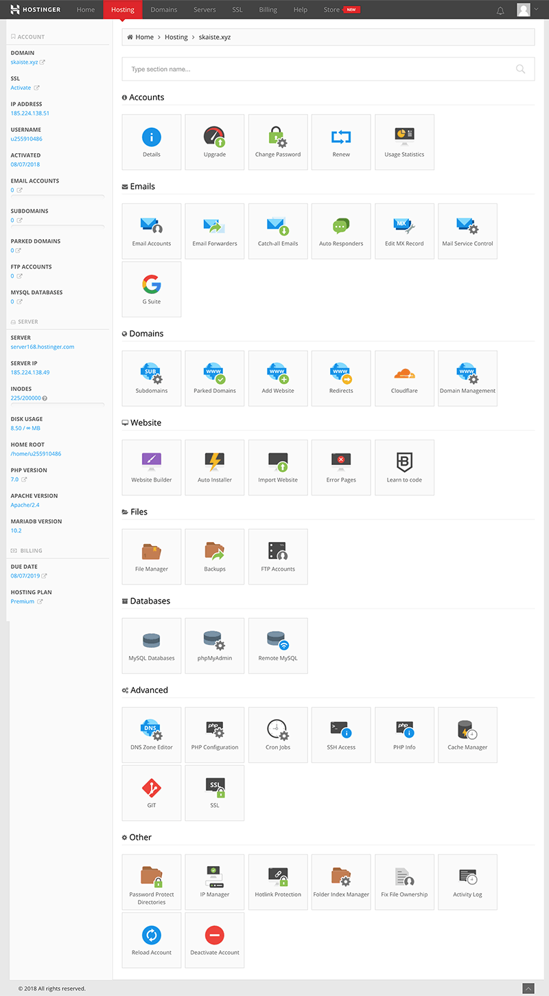Open Email Accounts
The height and width of the screenshot is (996, 549).
(152, 231)
